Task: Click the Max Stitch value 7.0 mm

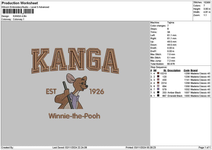Action: click(171, 54)
